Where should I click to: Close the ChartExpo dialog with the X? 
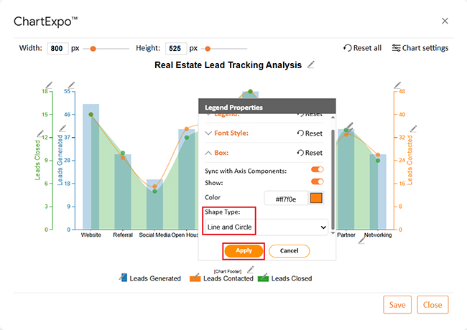pyautogui.click(x=445, y=22)
